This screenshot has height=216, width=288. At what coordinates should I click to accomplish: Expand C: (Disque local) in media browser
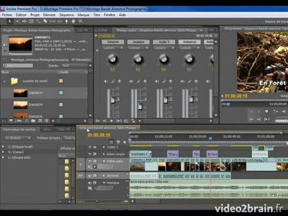click(3, 146)
